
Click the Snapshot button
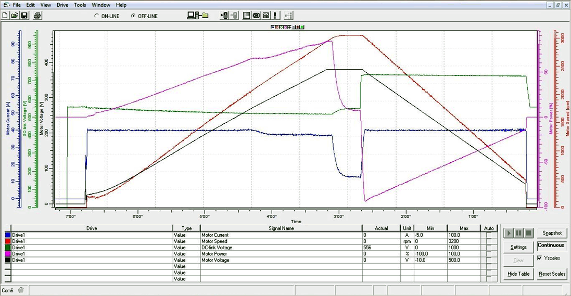(552, 233)
